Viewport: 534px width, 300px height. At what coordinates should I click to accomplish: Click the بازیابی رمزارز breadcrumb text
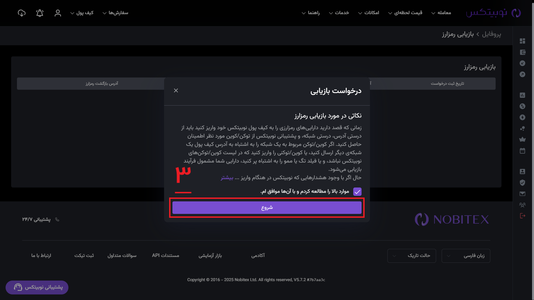click(x=458, y=34)
